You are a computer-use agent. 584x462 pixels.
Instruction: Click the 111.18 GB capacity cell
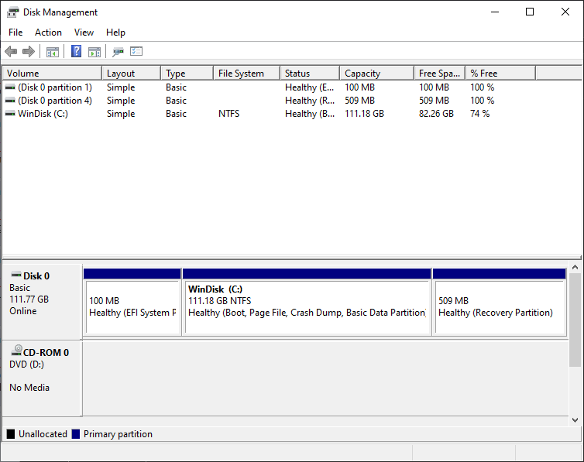click(364, 114)
